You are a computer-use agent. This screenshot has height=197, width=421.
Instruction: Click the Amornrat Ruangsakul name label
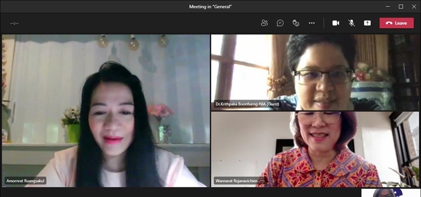(26, 181)
